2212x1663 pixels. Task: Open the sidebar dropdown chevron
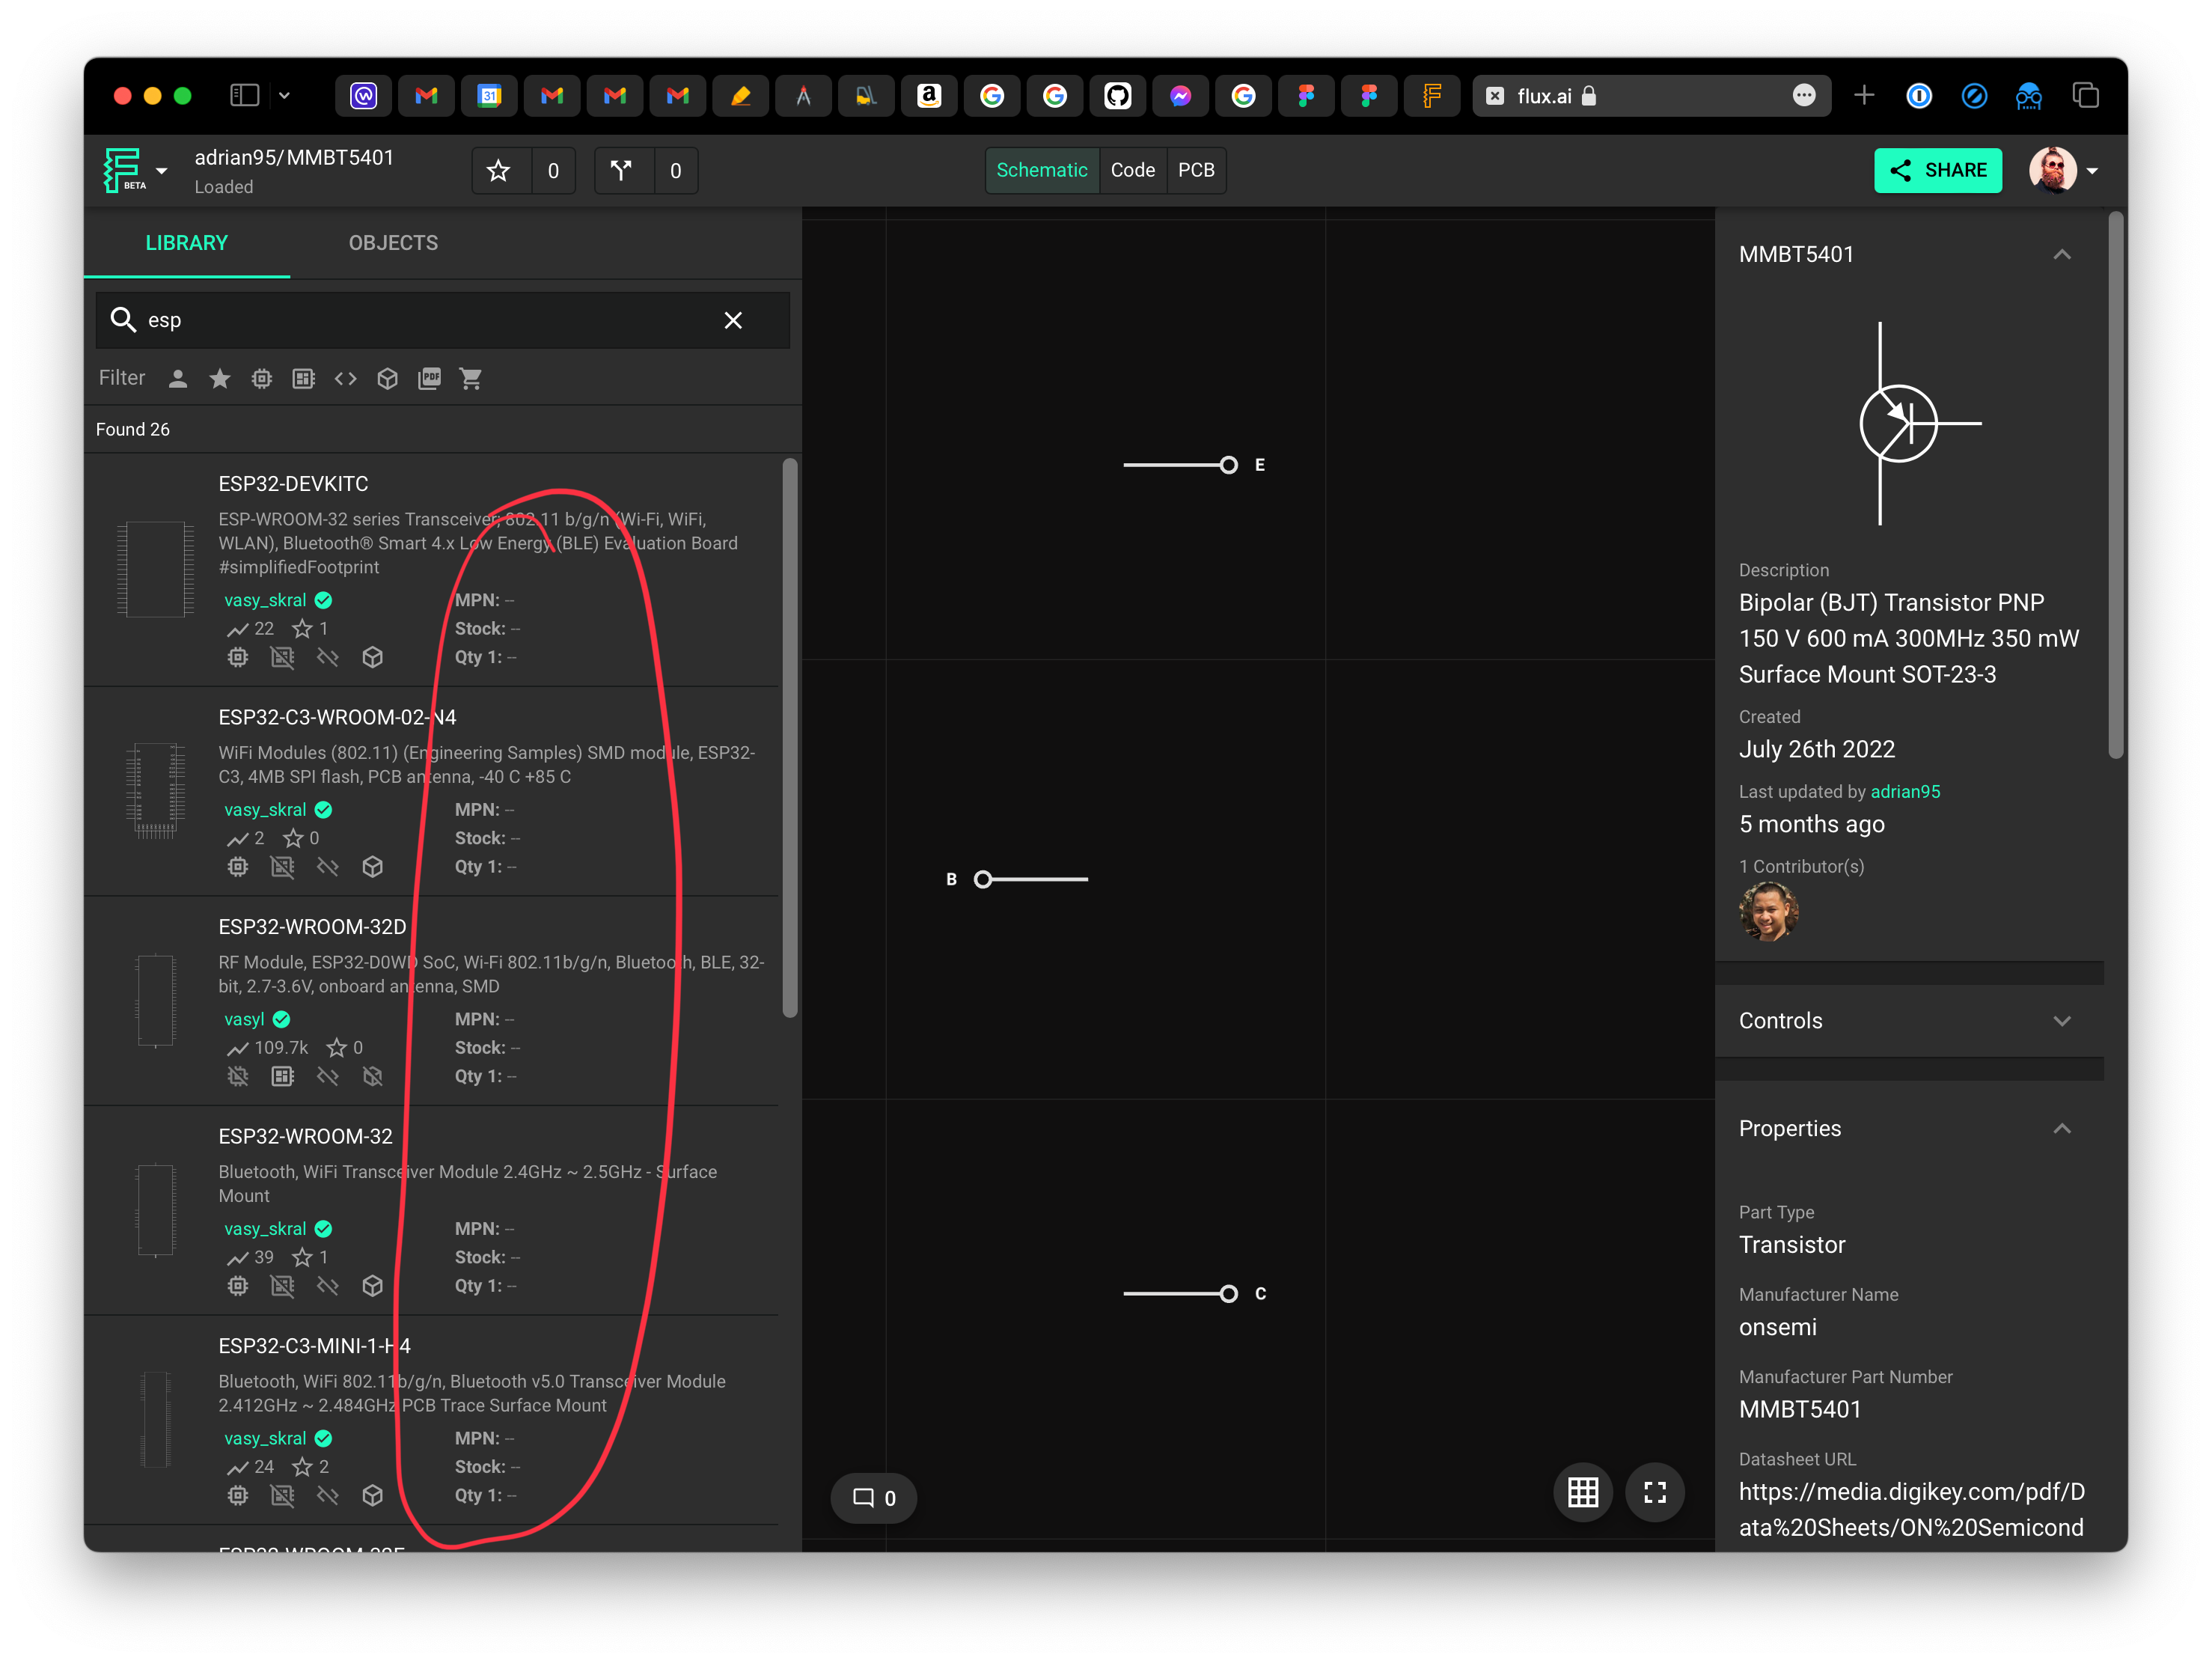coord(285,96)
